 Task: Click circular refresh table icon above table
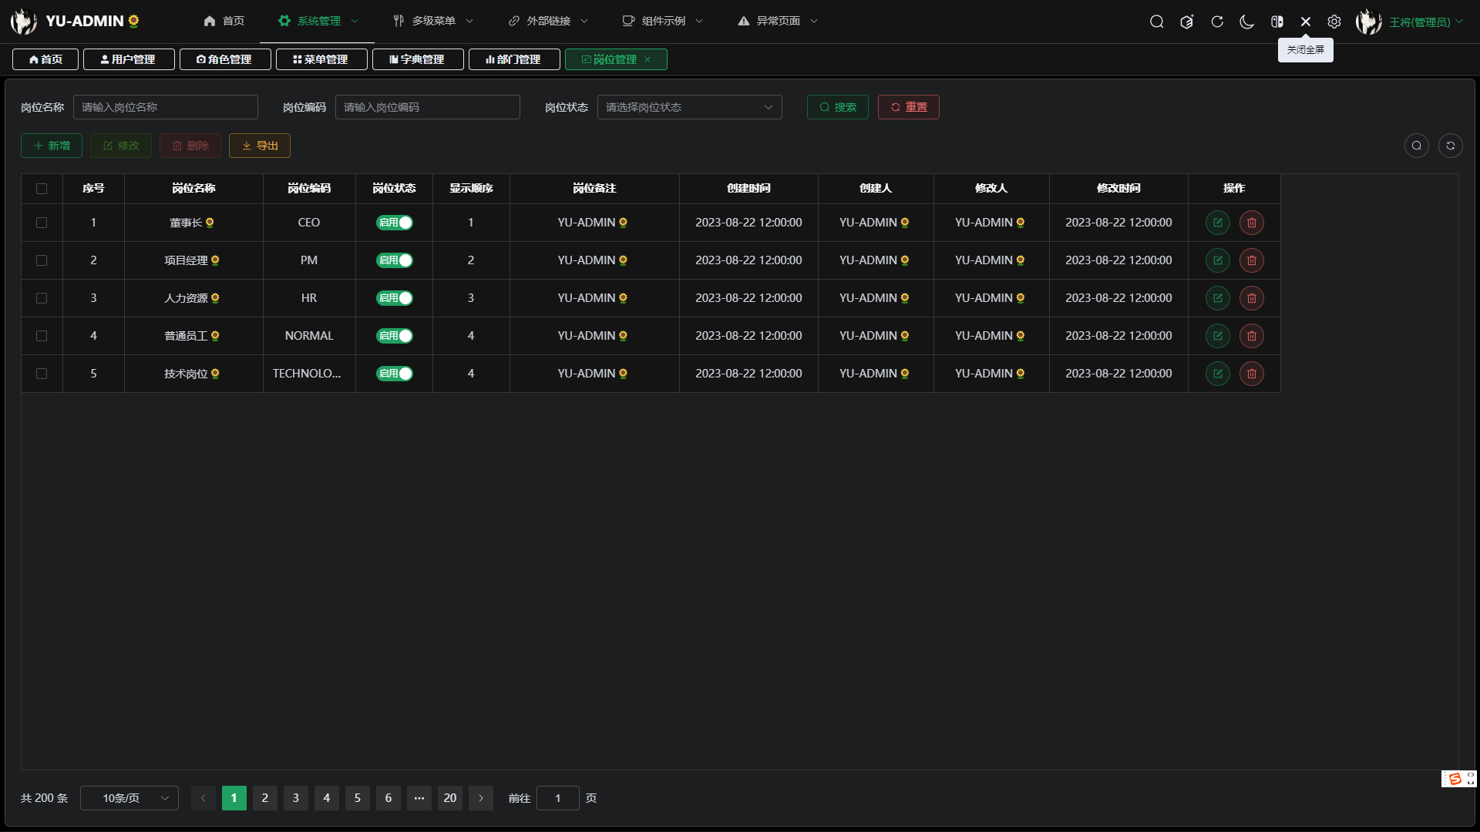pos(1450,146)
